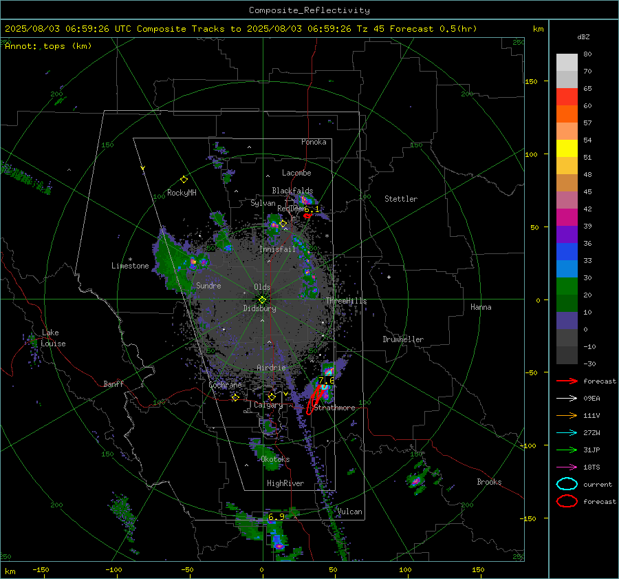Click the Strathmore town label
Image resolution: width=619 pixels, height=579 pixels.
[x=334, y=408]
